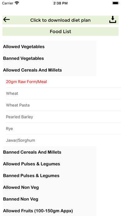
Task: Select Jawar/Sorghum item
Action: tap(63, 140)
